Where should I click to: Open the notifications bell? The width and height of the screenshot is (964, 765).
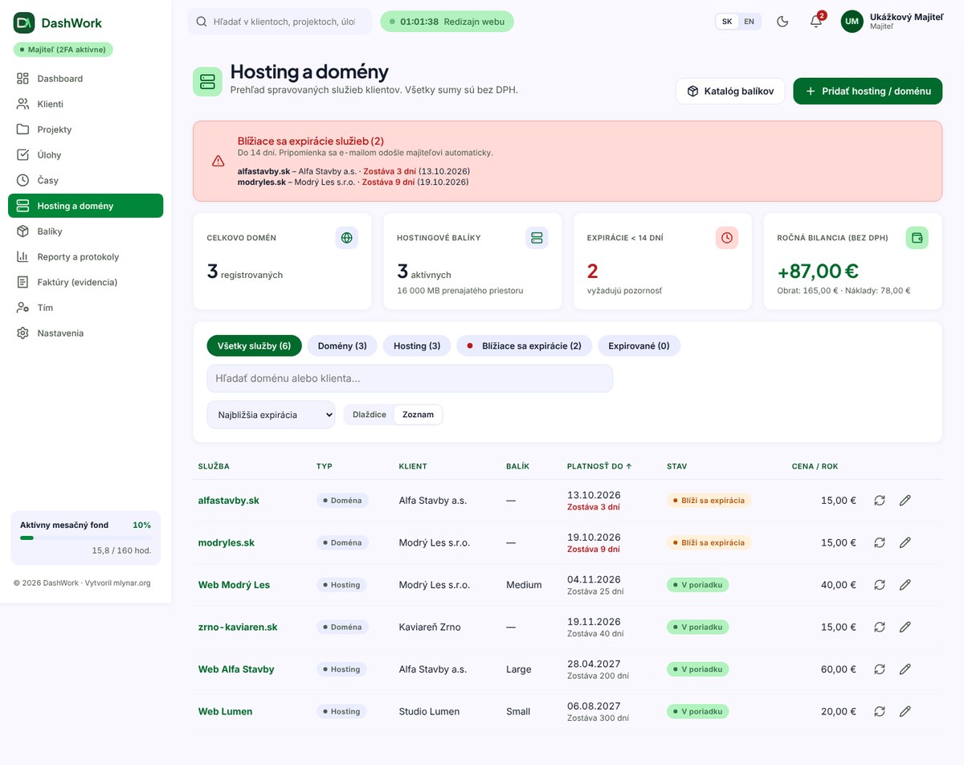point(816,22)
